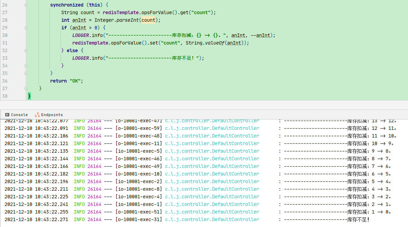Viewport: 408px width, 227px height.
Task: Click the valueOf method on line 31
Action: (x=214, y=43)
